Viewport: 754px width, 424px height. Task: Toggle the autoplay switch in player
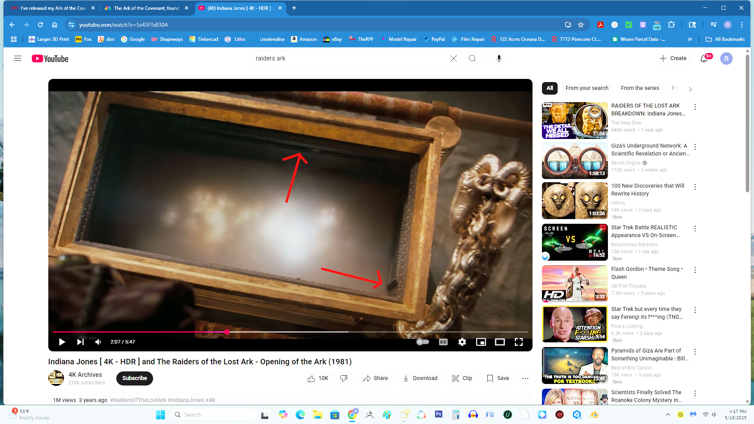pyautogui.click(x=423, y=342)
